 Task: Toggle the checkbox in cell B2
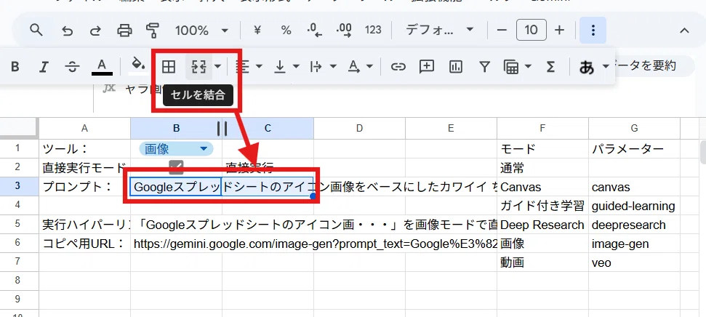pyautogui.click(x=176, y=167)
